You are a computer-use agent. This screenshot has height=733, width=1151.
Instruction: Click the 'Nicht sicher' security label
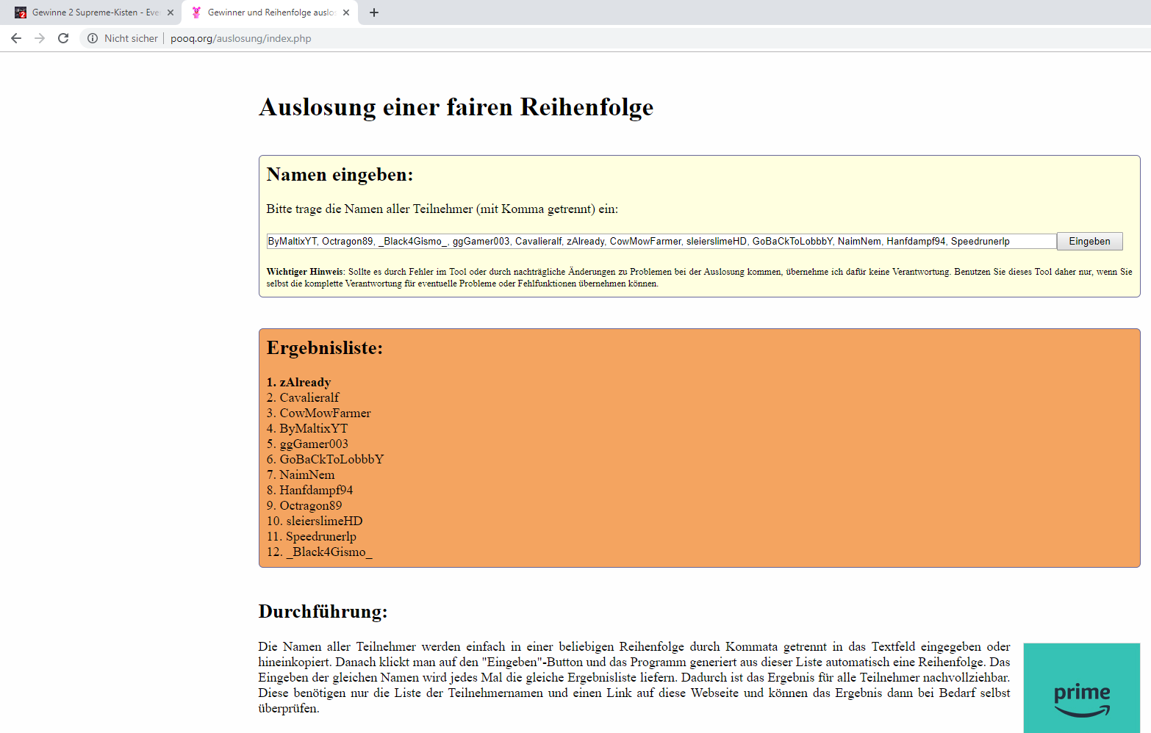tap(131, 38)
